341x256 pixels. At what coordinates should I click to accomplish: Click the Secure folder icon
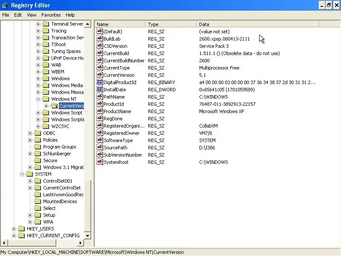(38, 160)
